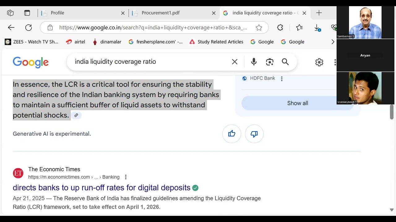Open the ZEE5 - Watch TV Shows bookmark
The height and width of the screenshot is (222, 396).
point(32,42)
